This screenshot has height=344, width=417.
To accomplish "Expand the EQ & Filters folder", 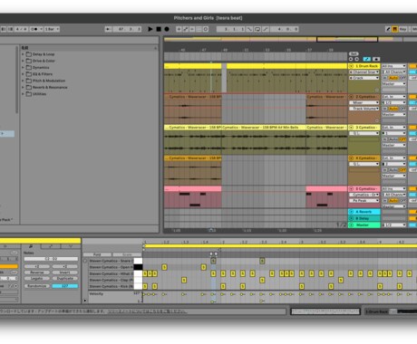I will pyautogui.click(x=23, y=74).
